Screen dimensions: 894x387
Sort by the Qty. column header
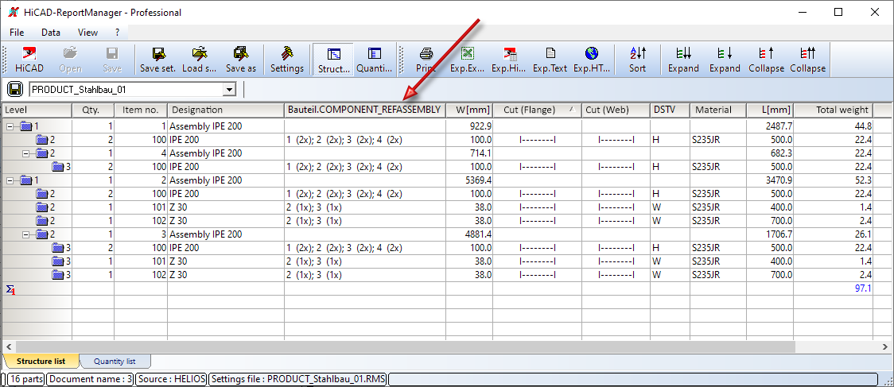pyautogui.click(x=93, y=110)
